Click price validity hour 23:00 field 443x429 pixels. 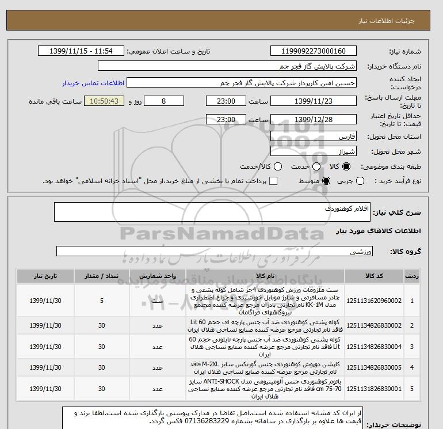pyautogui.click(x=226, y=119)
